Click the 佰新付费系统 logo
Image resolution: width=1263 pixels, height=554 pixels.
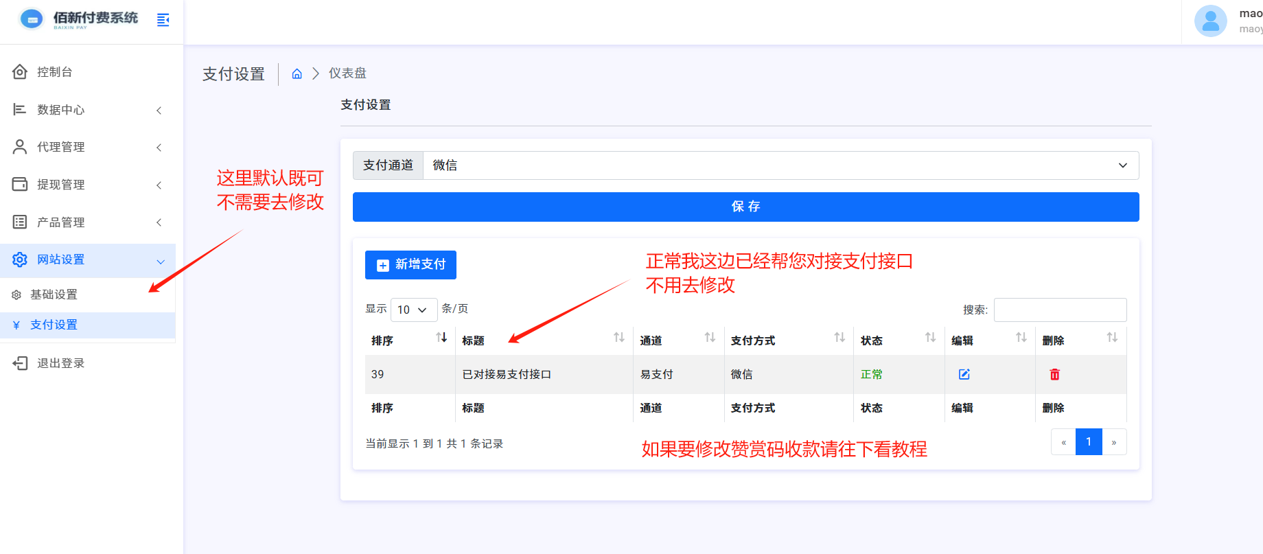point(80,19)
